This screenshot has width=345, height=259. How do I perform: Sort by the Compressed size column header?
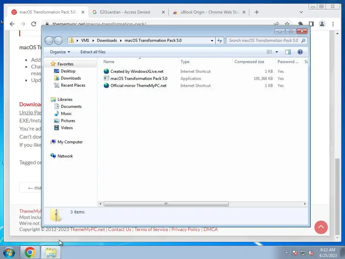pyautogui.click(x=253, y=62)
